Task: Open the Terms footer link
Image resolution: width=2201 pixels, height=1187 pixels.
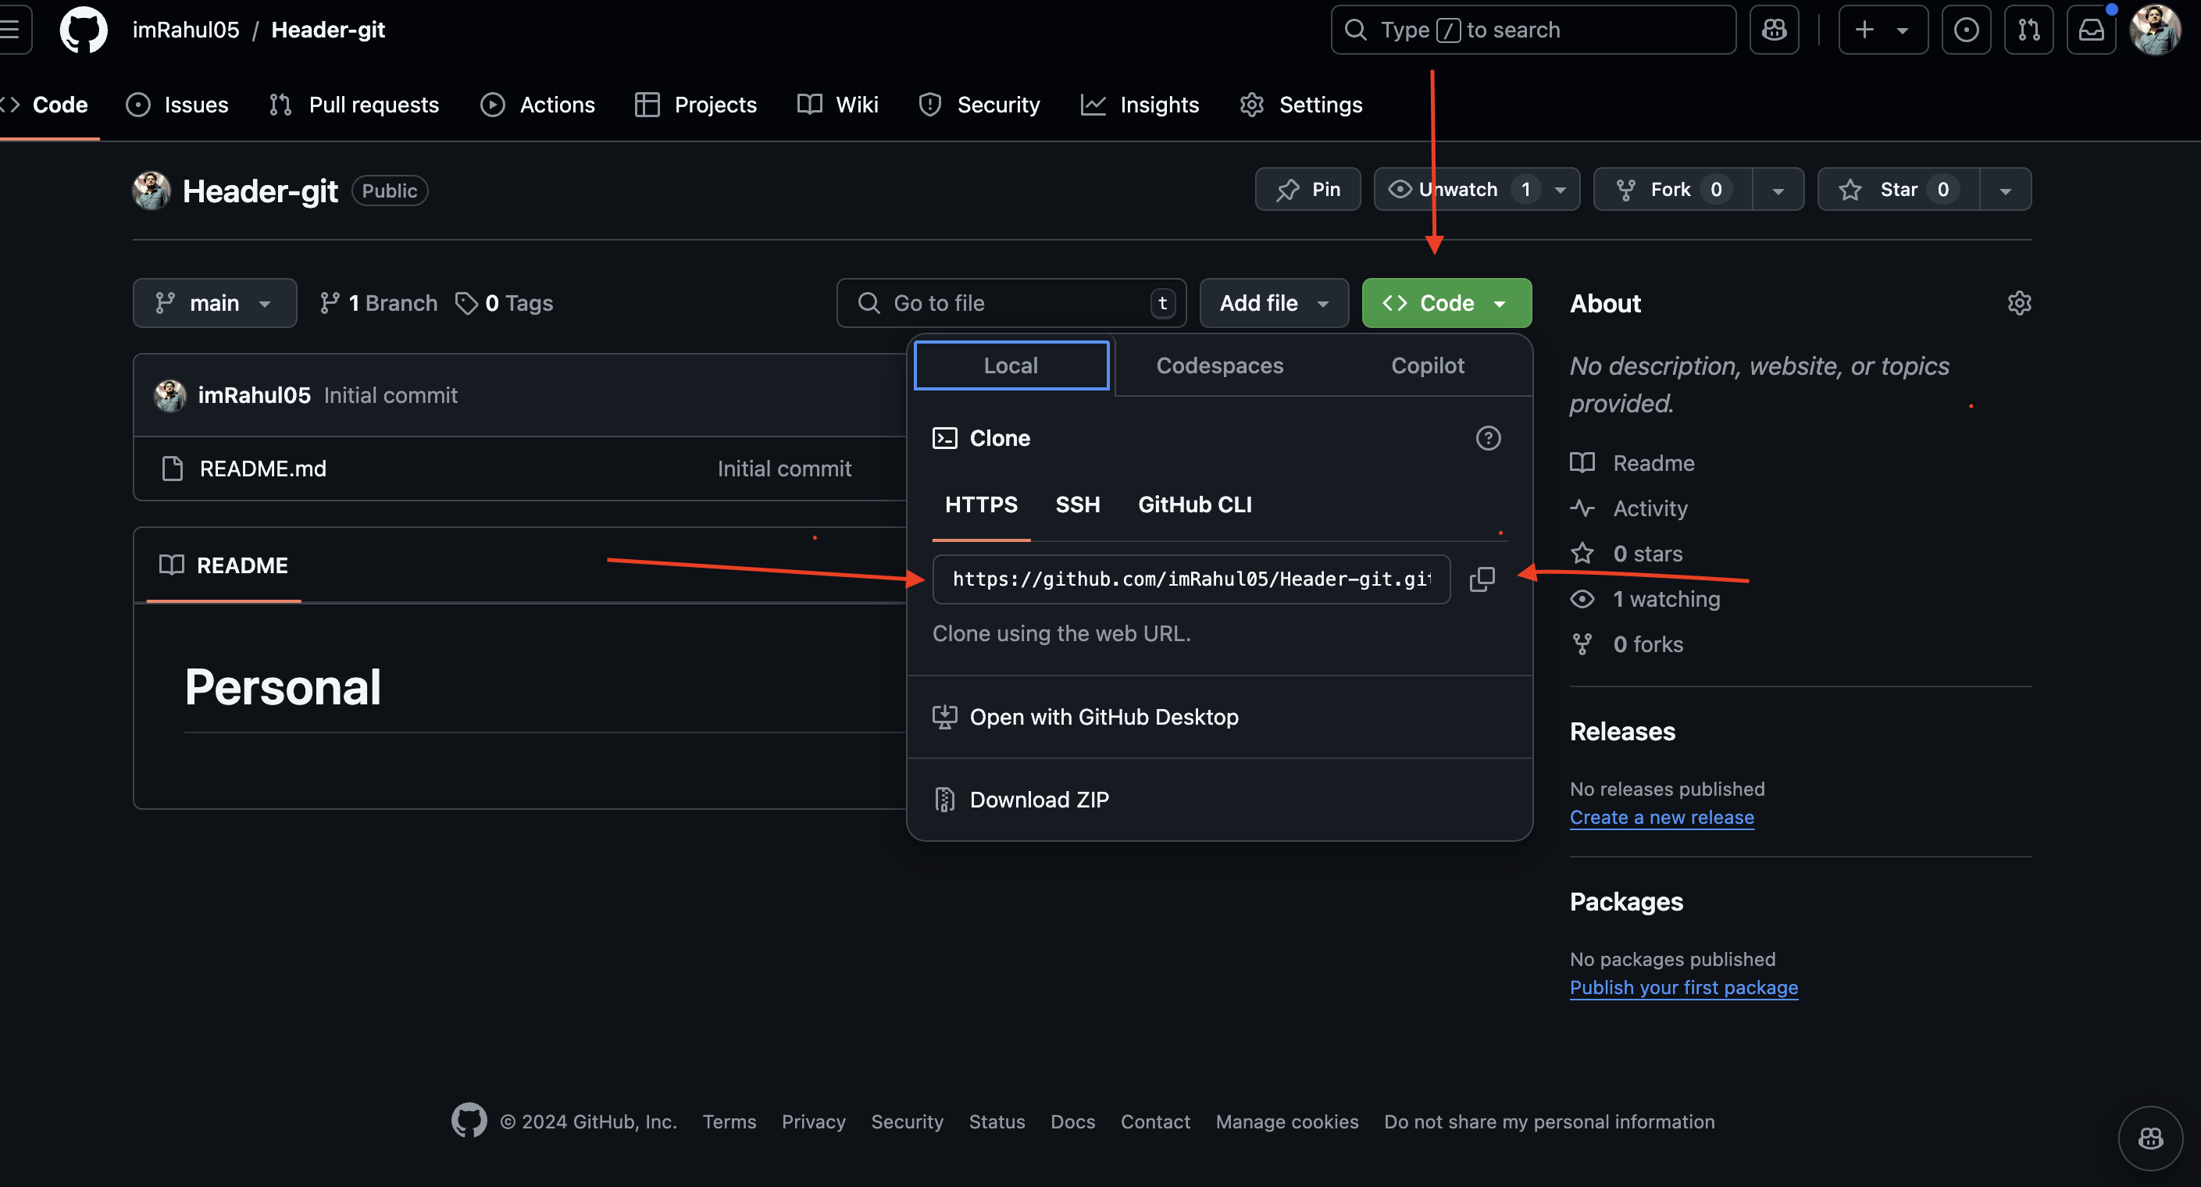Action: click(x=729, y=1121)
